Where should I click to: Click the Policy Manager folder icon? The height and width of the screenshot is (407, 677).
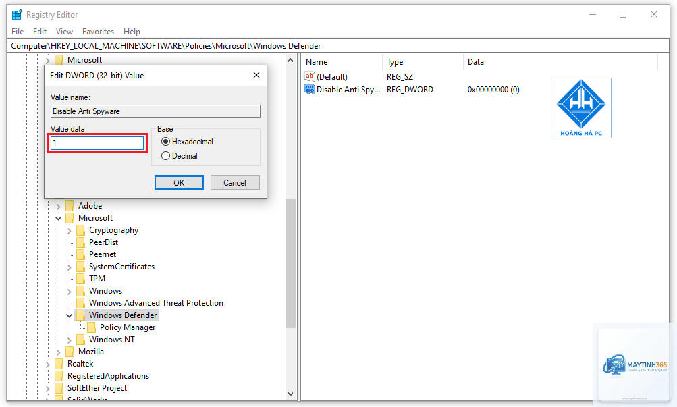(x=91, y=327)
